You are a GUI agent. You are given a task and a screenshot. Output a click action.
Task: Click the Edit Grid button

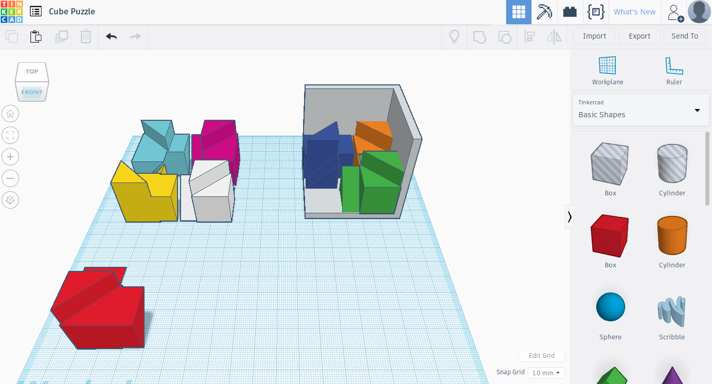[542, 356]
